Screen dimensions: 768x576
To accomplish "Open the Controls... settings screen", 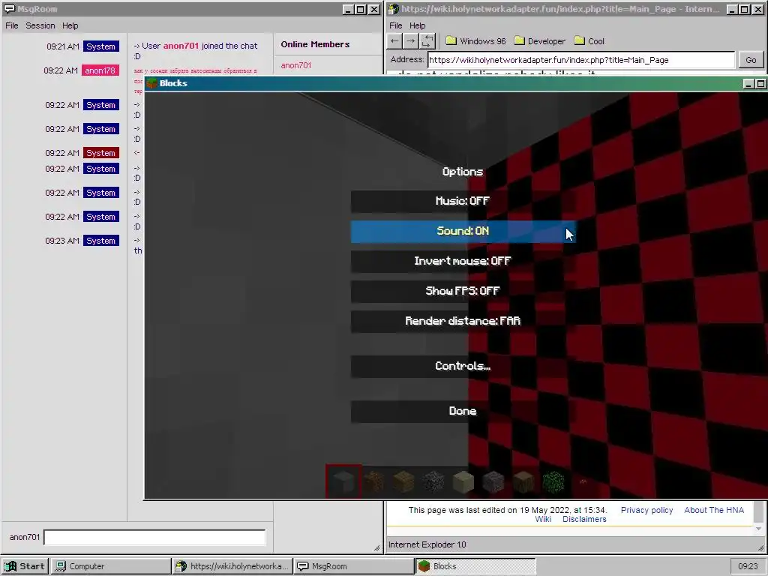I will point(463,366).
